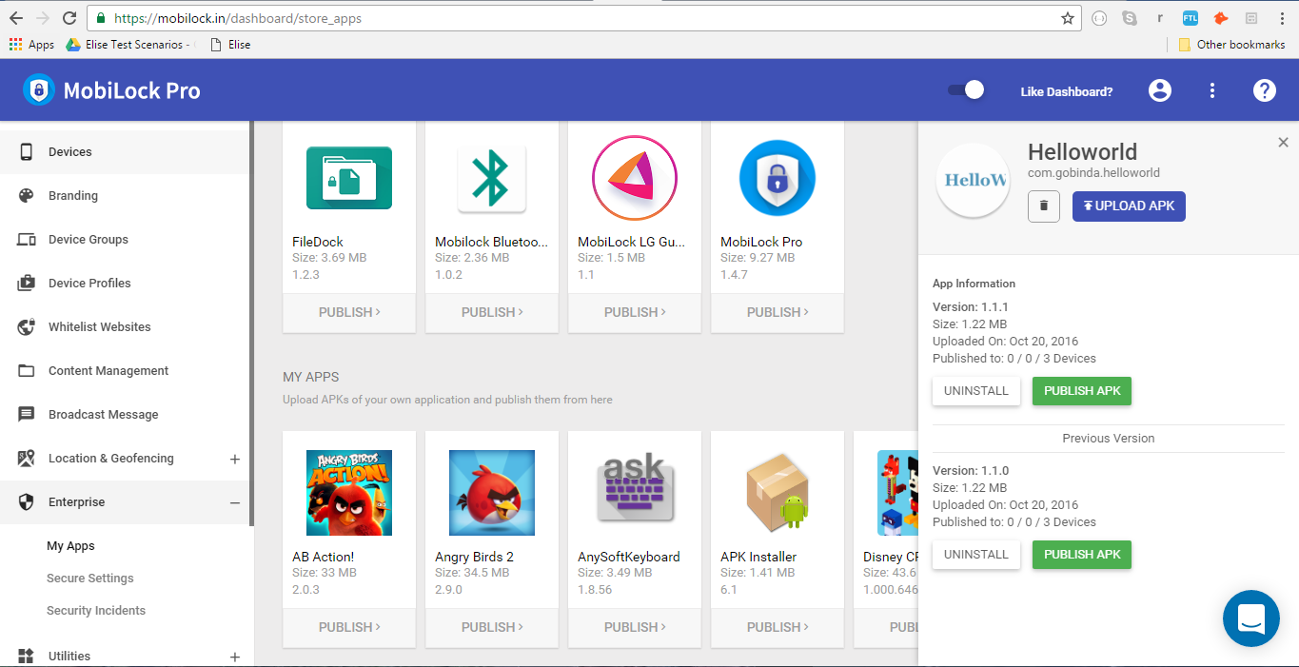The image size is (1299, 667).
Task: Click the Device Profiles icon in sidebar
Action: coord(27,284)
